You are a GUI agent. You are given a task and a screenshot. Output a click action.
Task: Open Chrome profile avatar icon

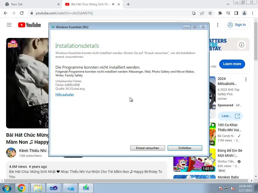tap(244, 13)
